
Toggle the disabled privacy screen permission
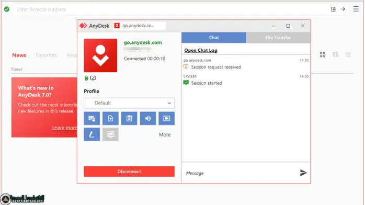pos(110,134)
